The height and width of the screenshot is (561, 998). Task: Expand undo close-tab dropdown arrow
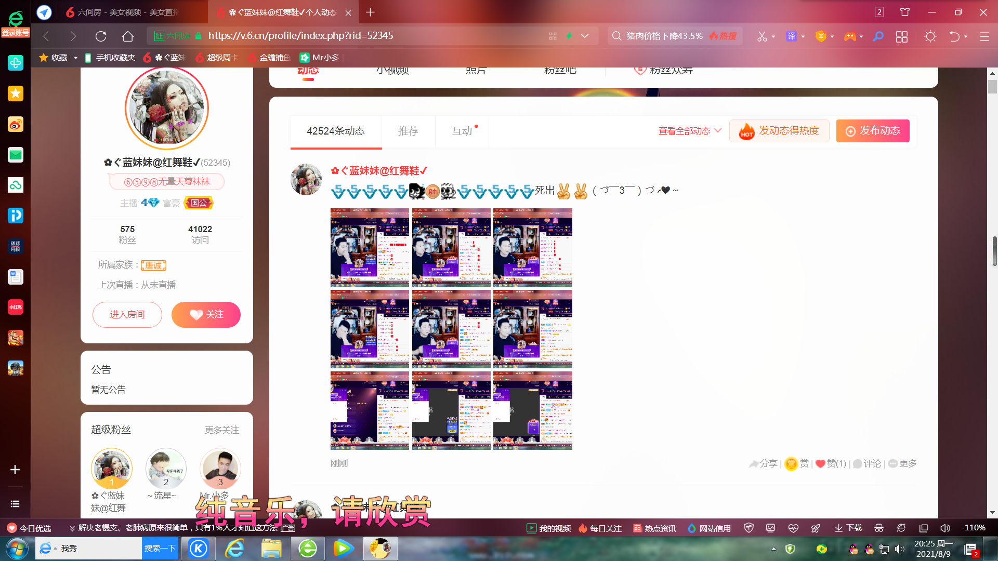tap(966, 36)
